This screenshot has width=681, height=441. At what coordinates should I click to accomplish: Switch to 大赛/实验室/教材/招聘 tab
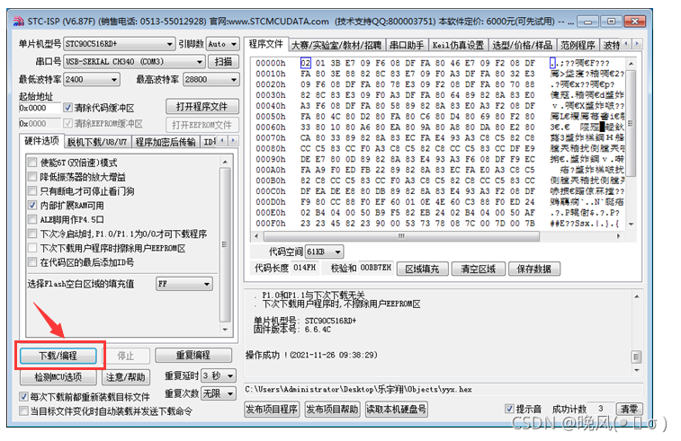(336, 45)
